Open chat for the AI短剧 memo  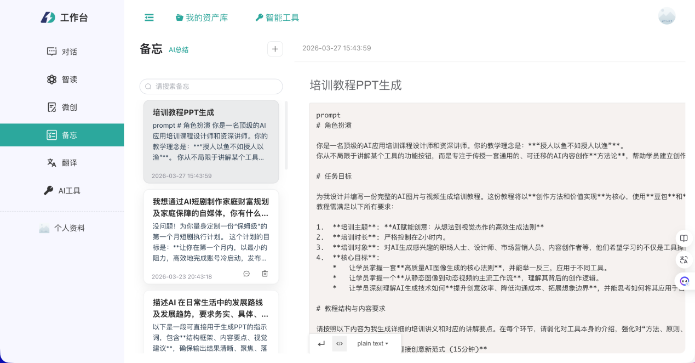click(x=246, y=274)
